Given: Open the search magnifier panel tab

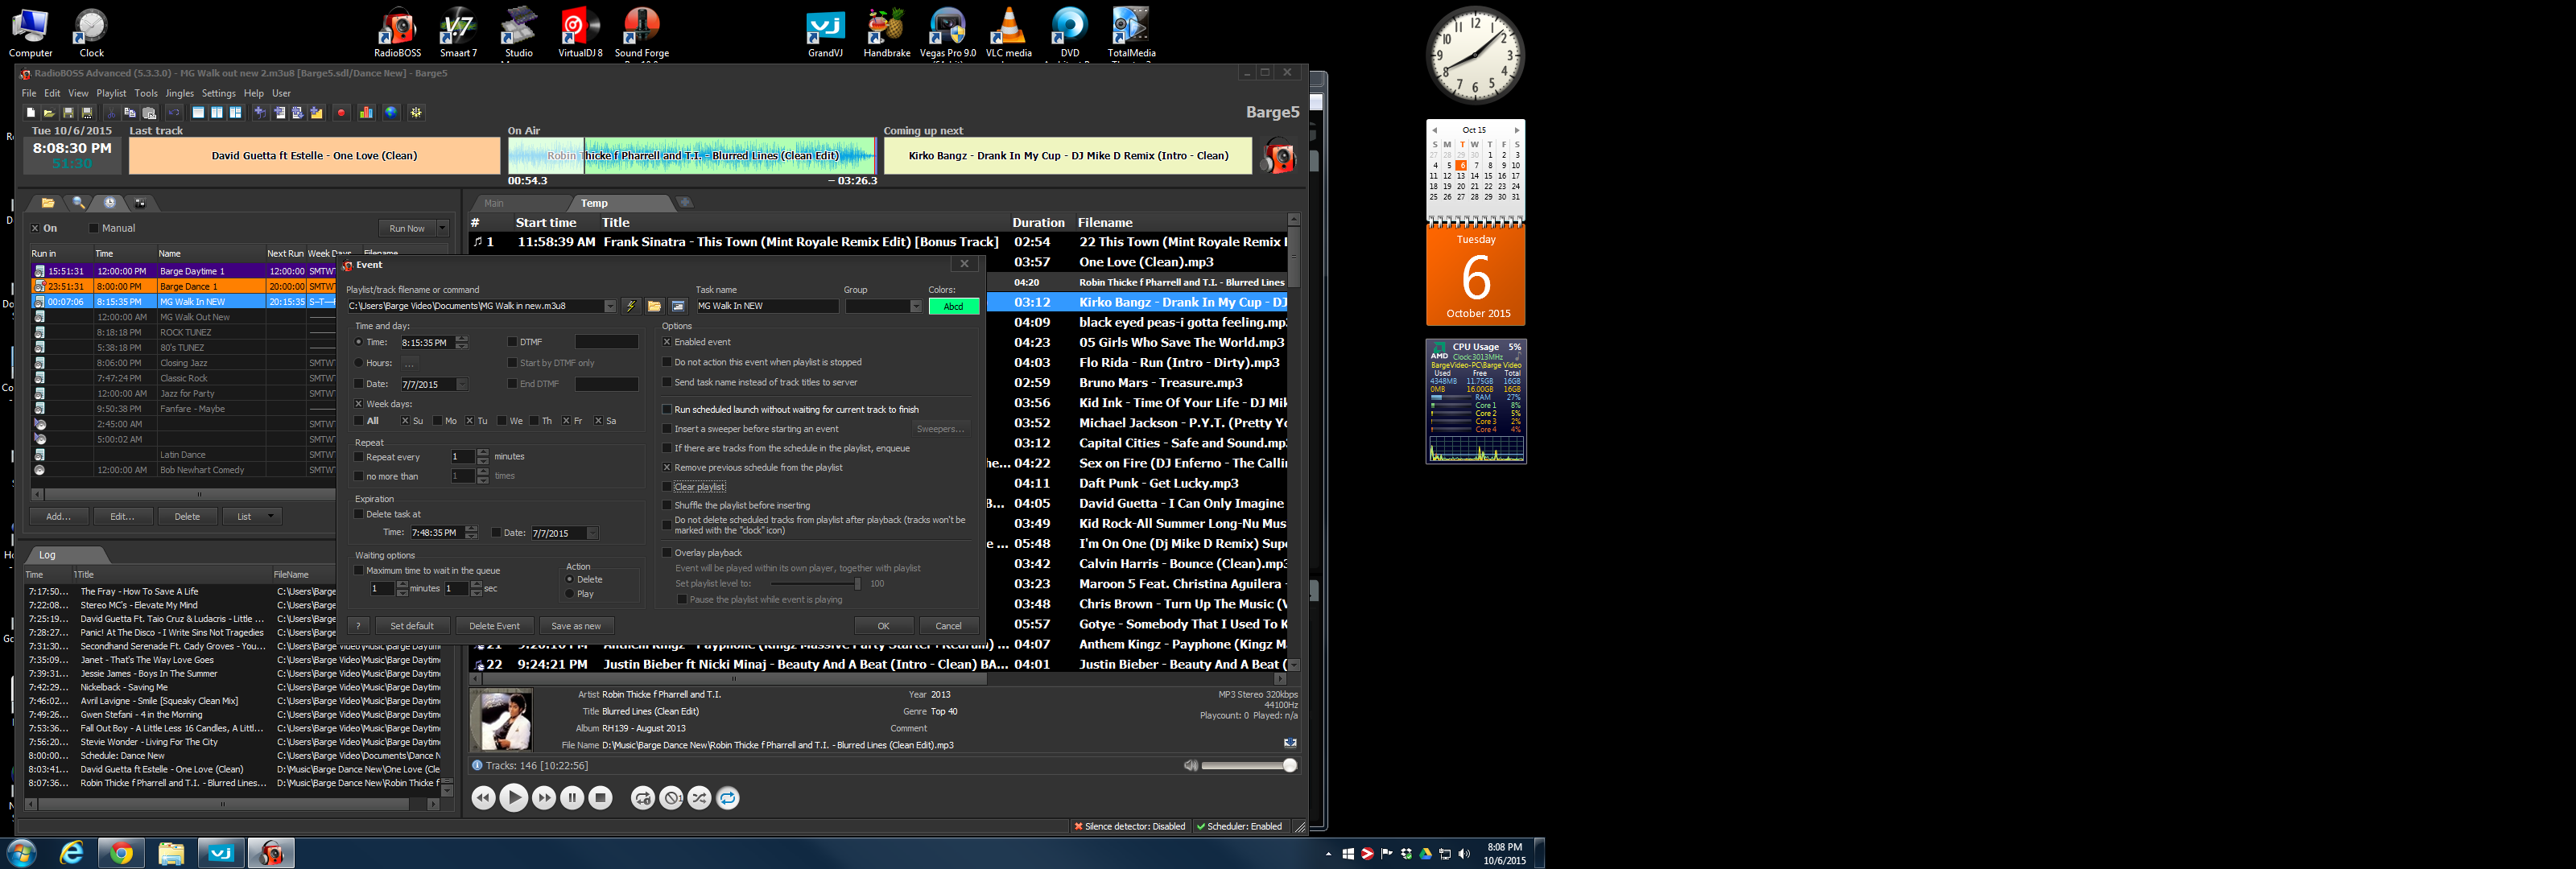Looking at the screenshot, I should 78,203.
